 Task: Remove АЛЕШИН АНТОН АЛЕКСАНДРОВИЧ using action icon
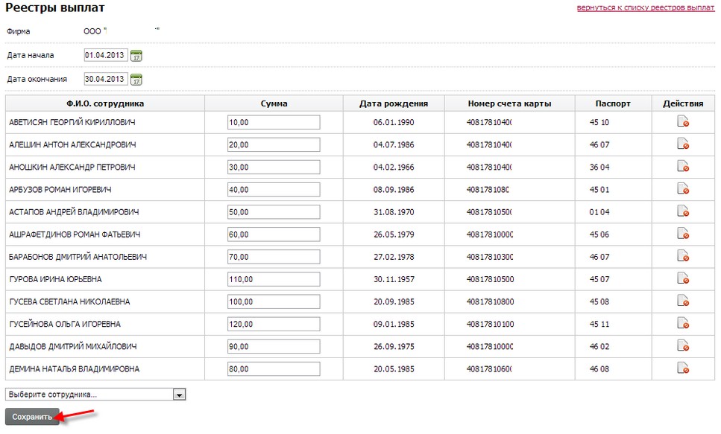tap(682, 144)
